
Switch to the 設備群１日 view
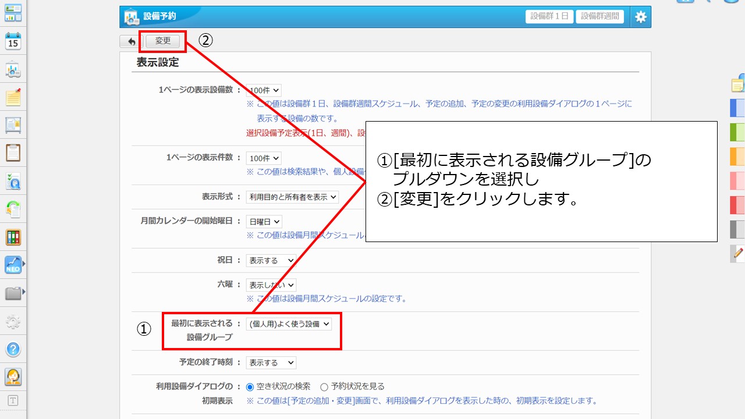click(x=549, y=16)
